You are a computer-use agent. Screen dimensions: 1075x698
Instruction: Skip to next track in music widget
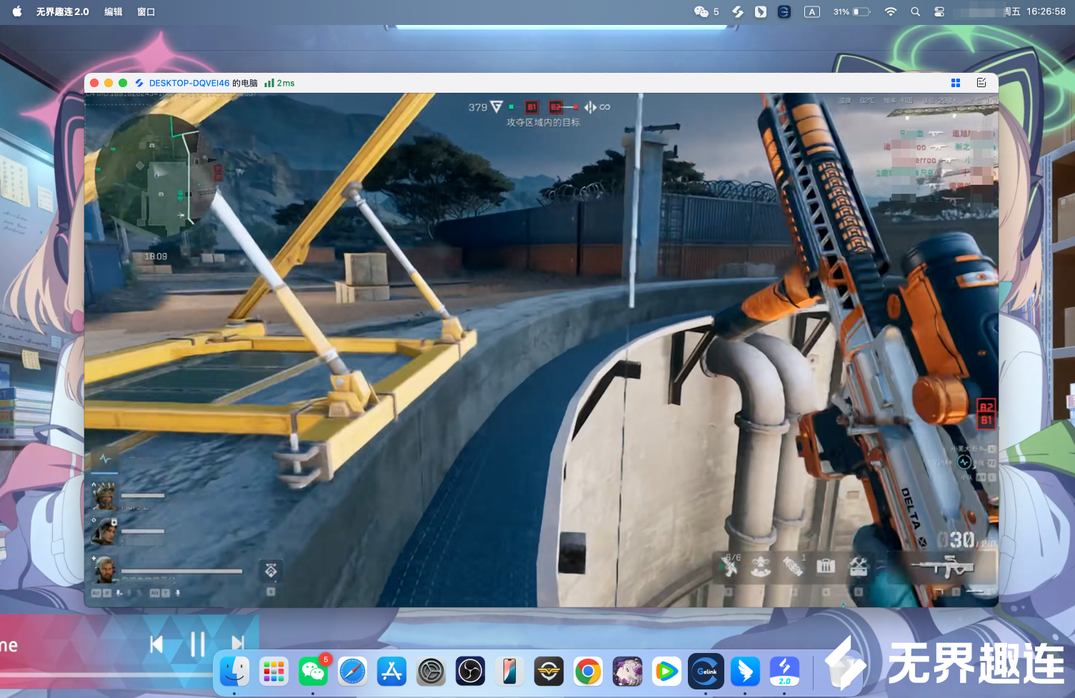(x=238, y=644)
